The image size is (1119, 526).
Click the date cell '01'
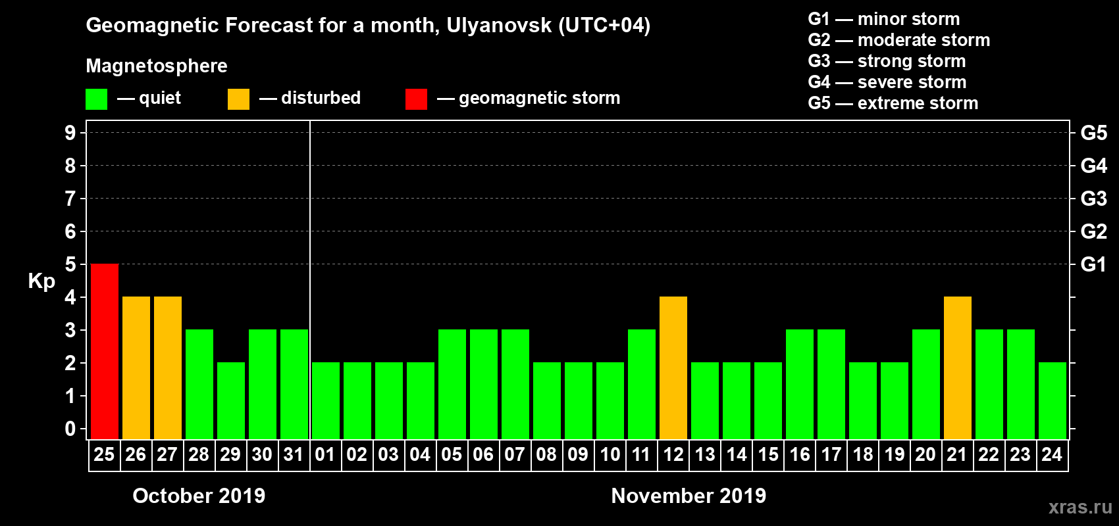click(x=326, y=455)
